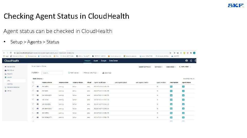Click the address bar lock icon
This screenshot has height=138, width=247.
15,53
